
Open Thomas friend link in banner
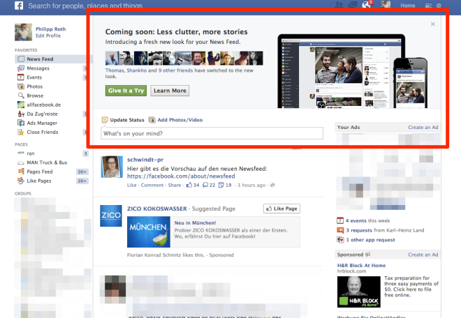tap(115, 70)
